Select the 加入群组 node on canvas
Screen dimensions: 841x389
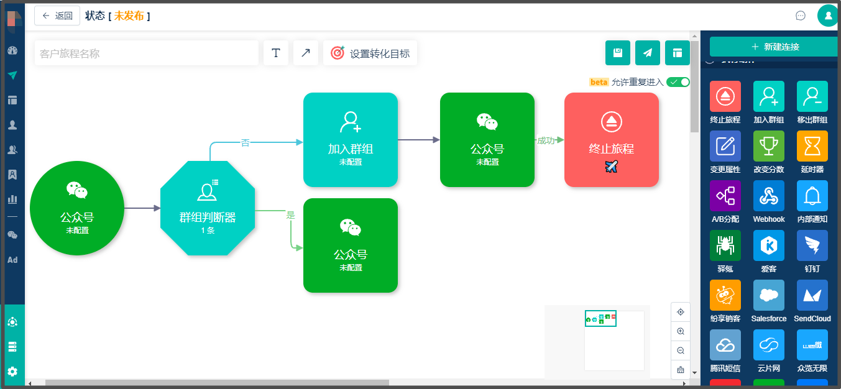(351, 140)
